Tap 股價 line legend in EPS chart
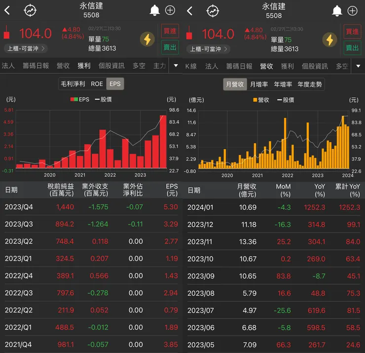 (104, 100)
